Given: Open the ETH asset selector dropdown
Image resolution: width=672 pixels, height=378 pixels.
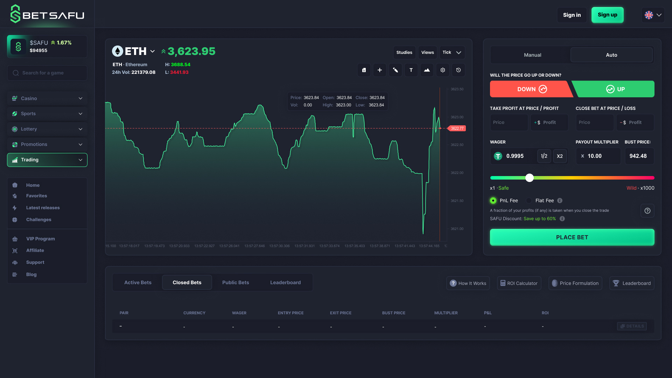Looking at the screenshot, I should point(152,51).
